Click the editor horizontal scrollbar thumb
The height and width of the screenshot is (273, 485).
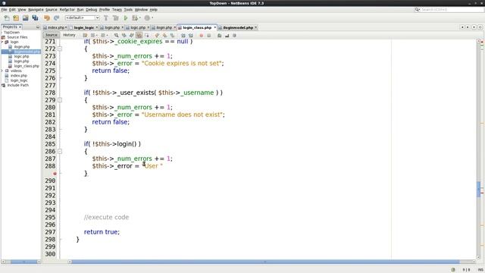click(x=265, y=262)
